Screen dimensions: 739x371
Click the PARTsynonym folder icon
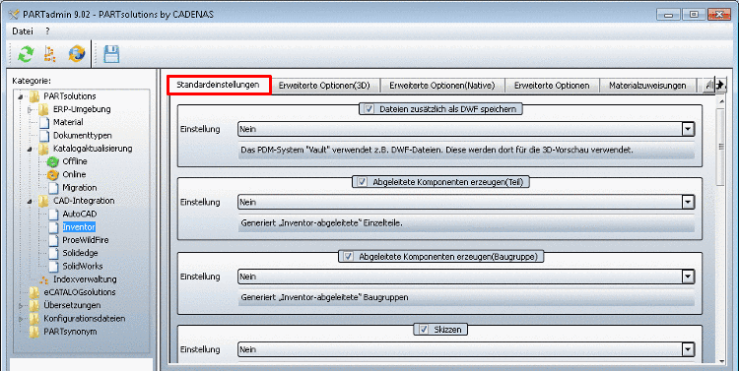(x=34, y=332)
